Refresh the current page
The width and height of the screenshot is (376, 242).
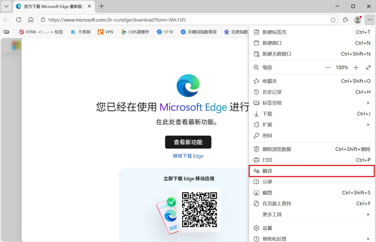click(18, 19)
